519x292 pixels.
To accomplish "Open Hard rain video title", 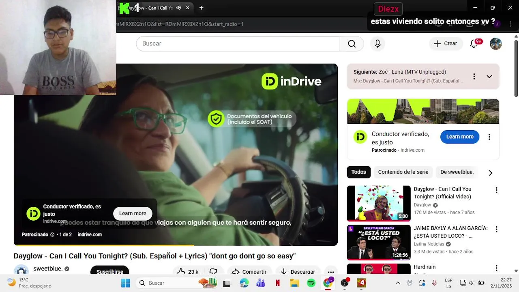I will click(x=425, y=267).
